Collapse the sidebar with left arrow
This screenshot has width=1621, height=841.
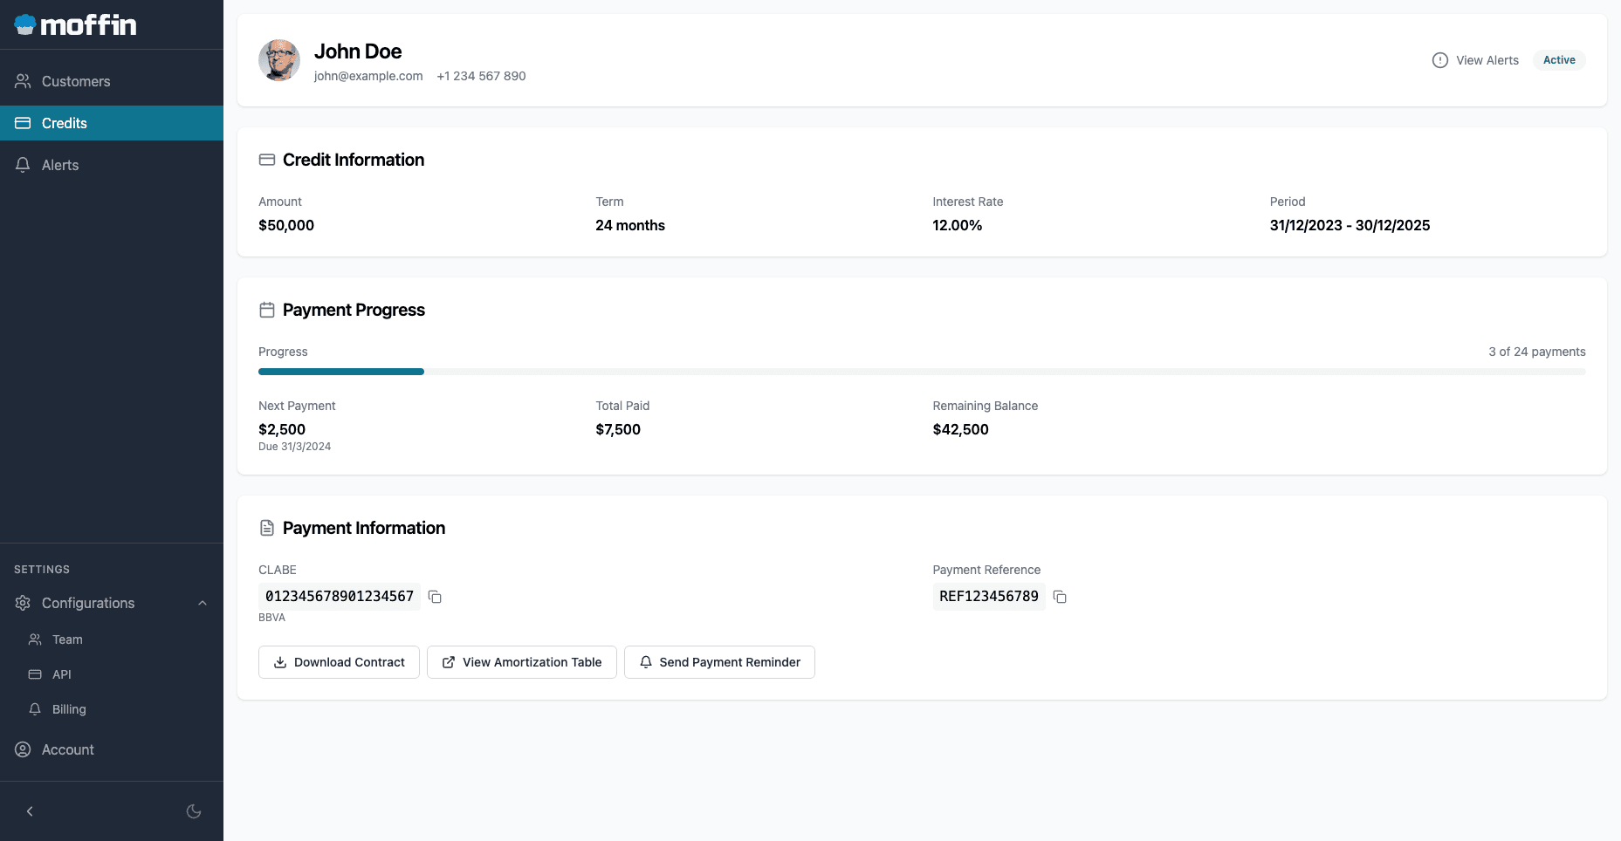30,811
